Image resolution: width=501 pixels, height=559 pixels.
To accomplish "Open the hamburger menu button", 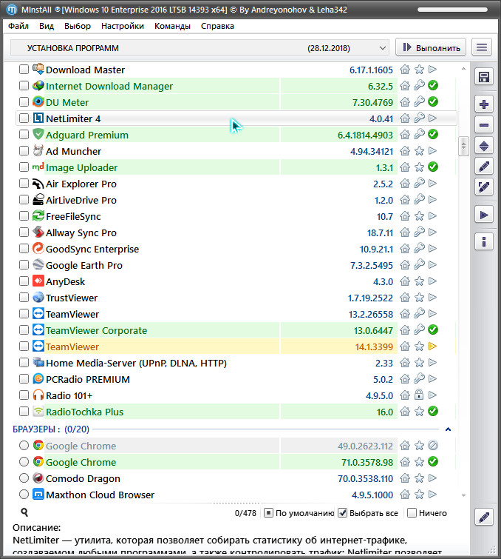I will tap(483, 47).
